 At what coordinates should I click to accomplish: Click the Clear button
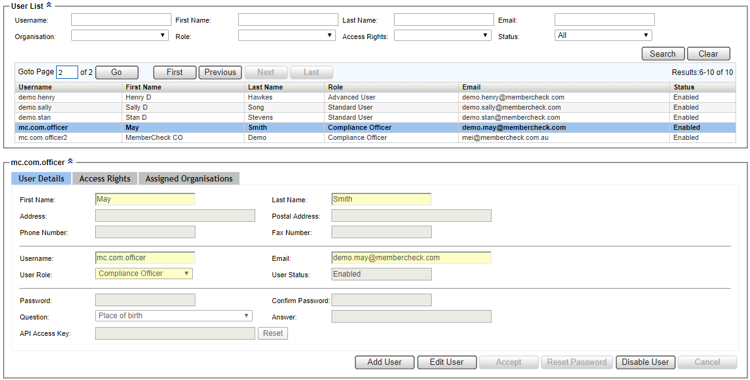click(x=708, y=54)
